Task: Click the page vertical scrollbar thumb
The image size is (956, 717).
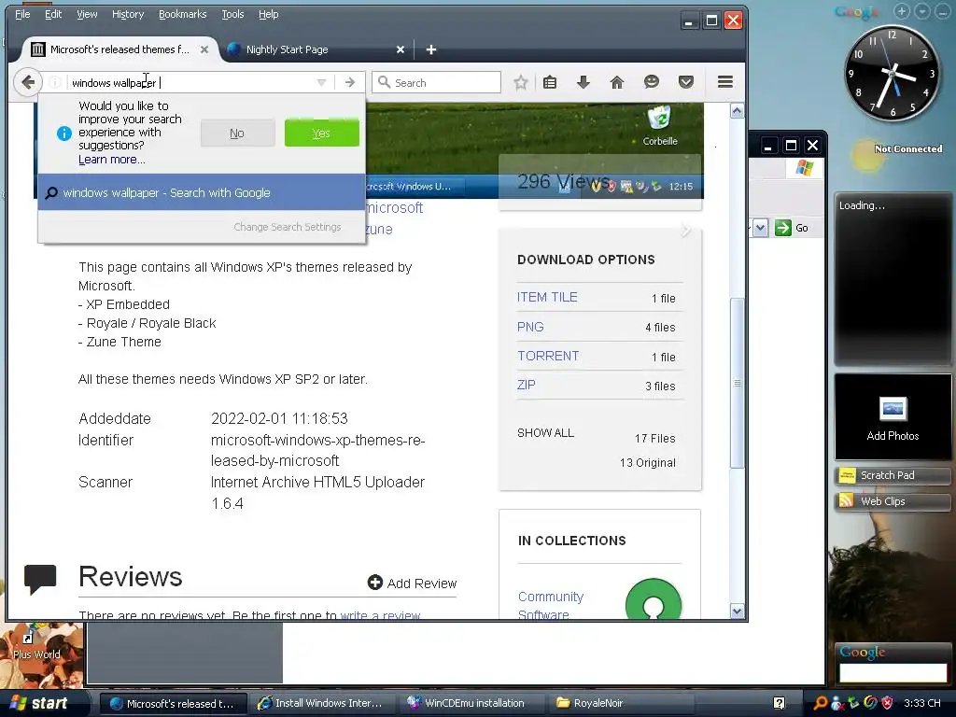Action: (x=737, y=383)
